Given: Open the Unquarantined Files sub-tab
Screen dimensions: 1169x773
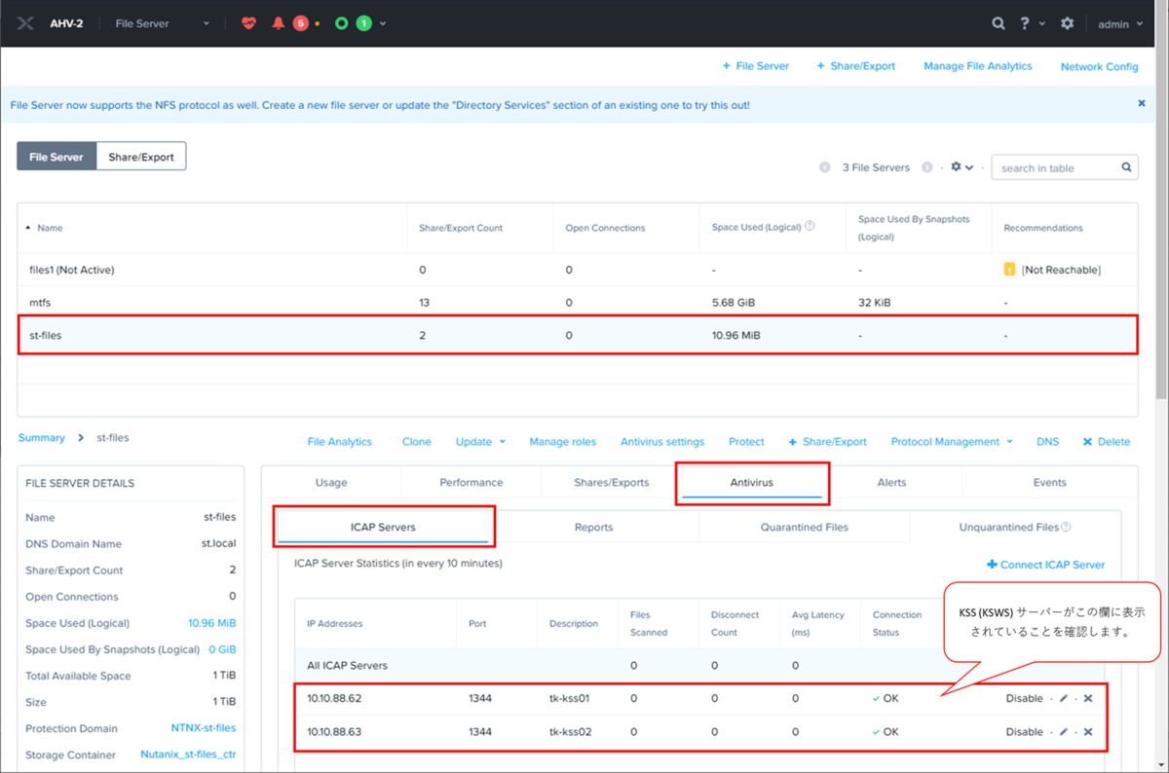Looking at the screenshot, I should click(1015, 527).
